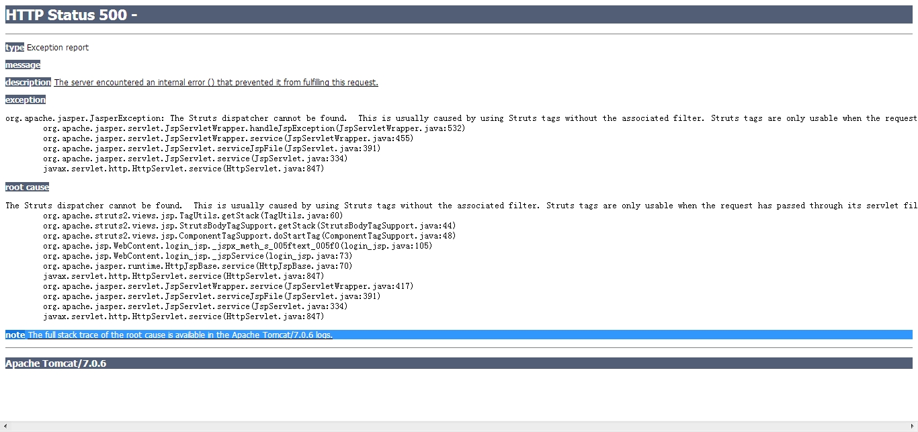Click the "Exception report" text
The height and width of the screenshot is (432, 918).
[x=58, y=48]
